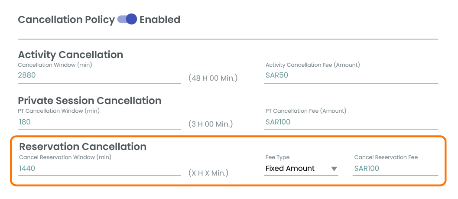Screen dimensions: 458x199
Task: Focus the PT Cancellation Window field showing 180
Action: coord(99,122)
